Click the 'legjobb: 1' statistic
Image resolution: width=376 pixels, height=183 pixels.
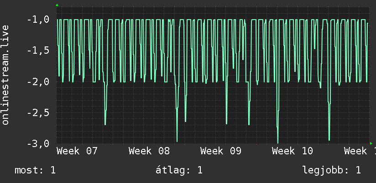pyautogui.click(x=332, y=170)
